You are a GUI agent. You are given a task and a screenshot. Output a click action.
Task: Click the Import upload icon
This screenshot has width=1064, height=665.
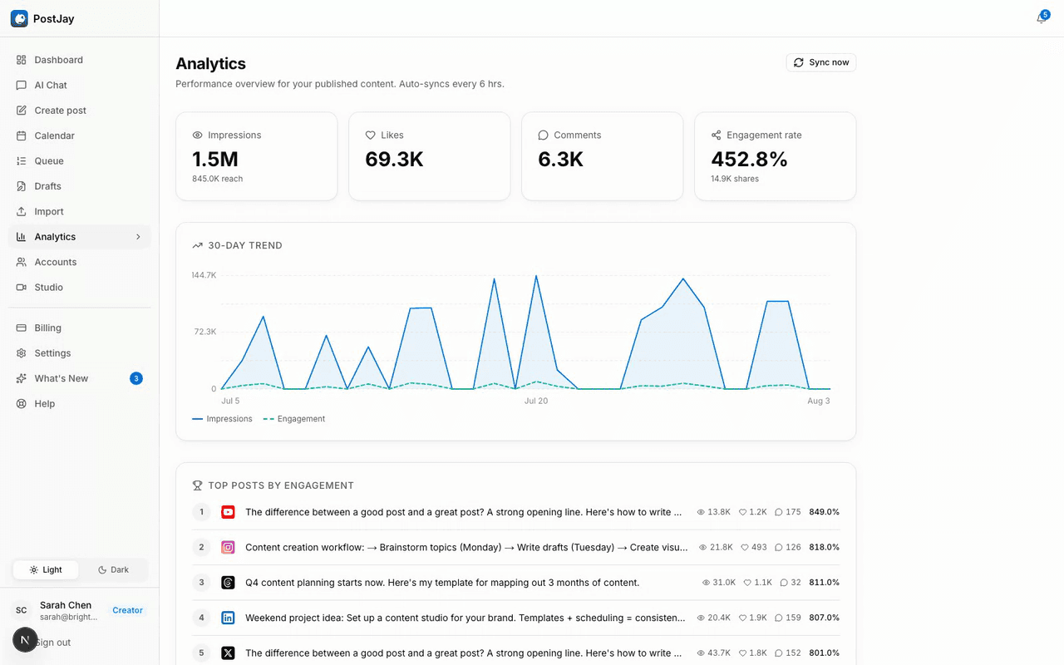tap(22, 211)
